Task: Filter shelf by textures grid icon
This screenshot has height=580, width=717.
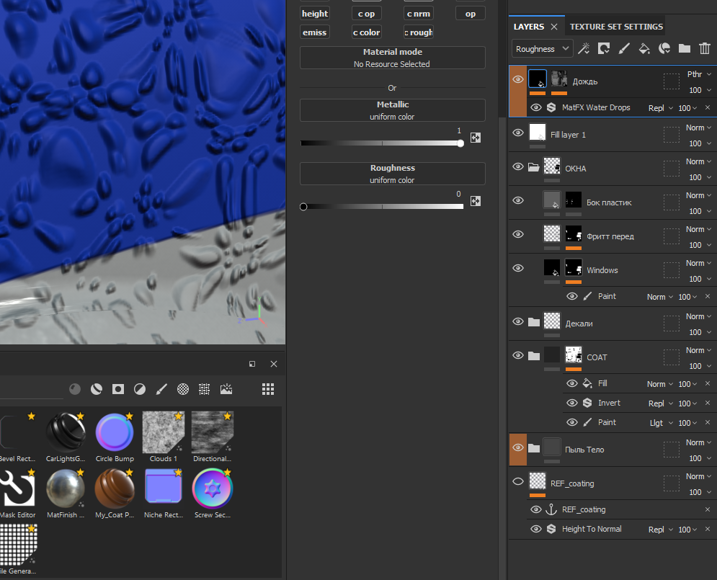Action: pyautogui.click(x=205, y=389)
